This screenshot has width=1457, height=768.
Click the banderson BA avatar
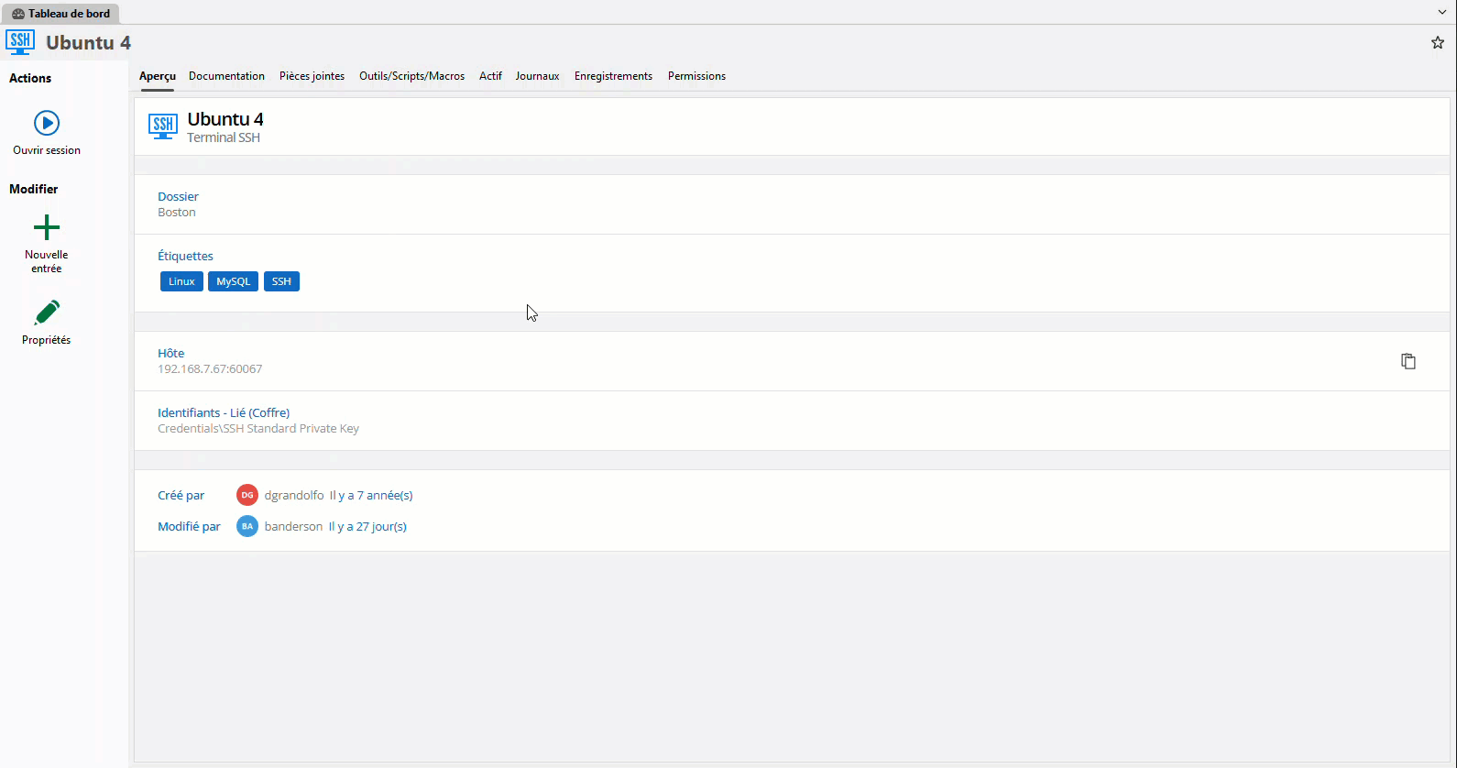coord(246,526)
